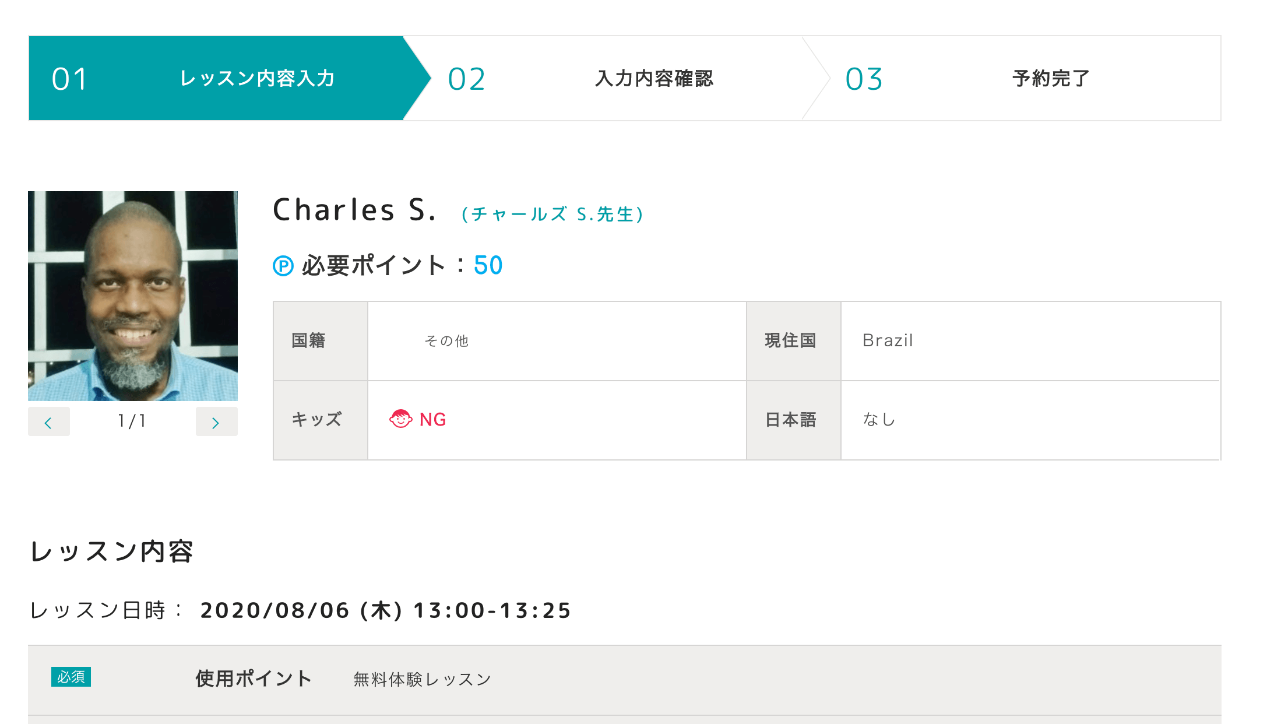Click the required points value 50
Image resolution: width=1274 pixels, height=724 pixels.
tap(488, 266)
